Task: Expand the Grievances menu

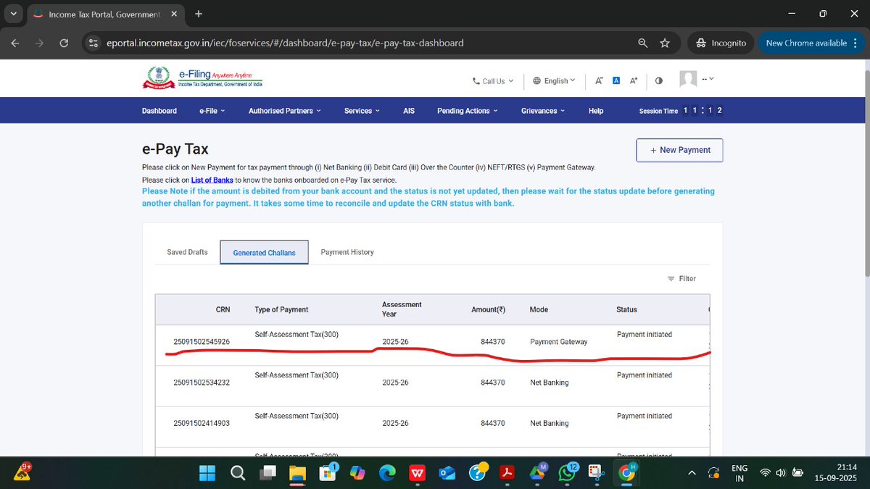Action: click(x=543, y=111)
